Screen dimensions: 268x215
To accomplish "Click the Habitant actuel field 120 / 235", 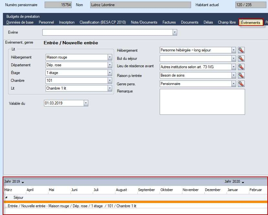I will coord(251,5).
